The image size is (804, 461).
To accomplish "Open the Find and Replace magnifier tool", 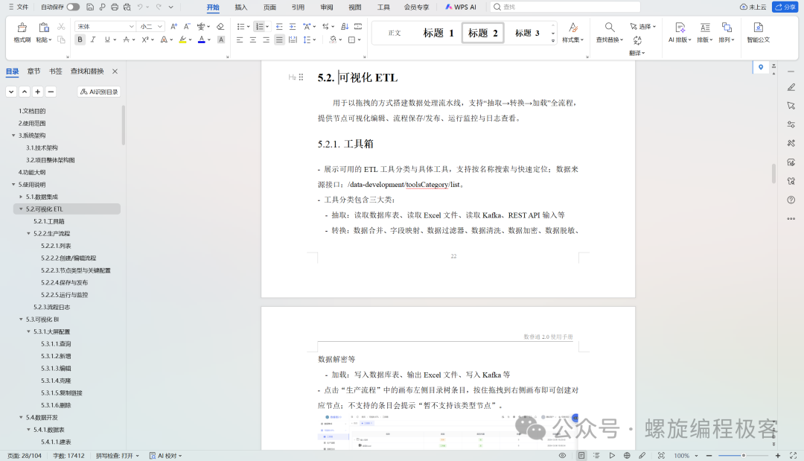I will [609, 32].
